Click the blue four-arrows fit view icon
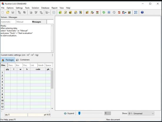Viewport: 162px width, 122px height. point(136,12)
